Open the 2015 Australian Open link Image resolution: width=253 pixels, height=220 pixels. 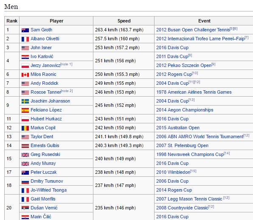click(178, 128)
